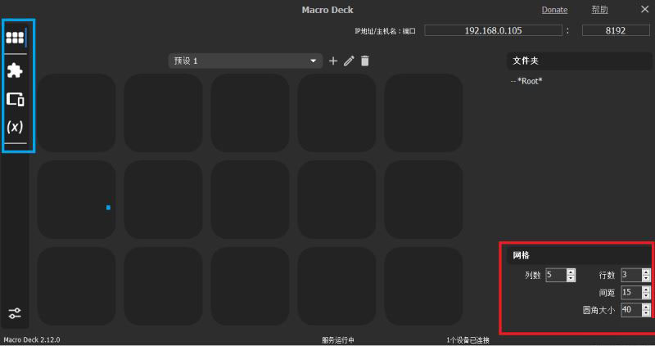Click the IP address field 192.168.0.105

[494, 30]
